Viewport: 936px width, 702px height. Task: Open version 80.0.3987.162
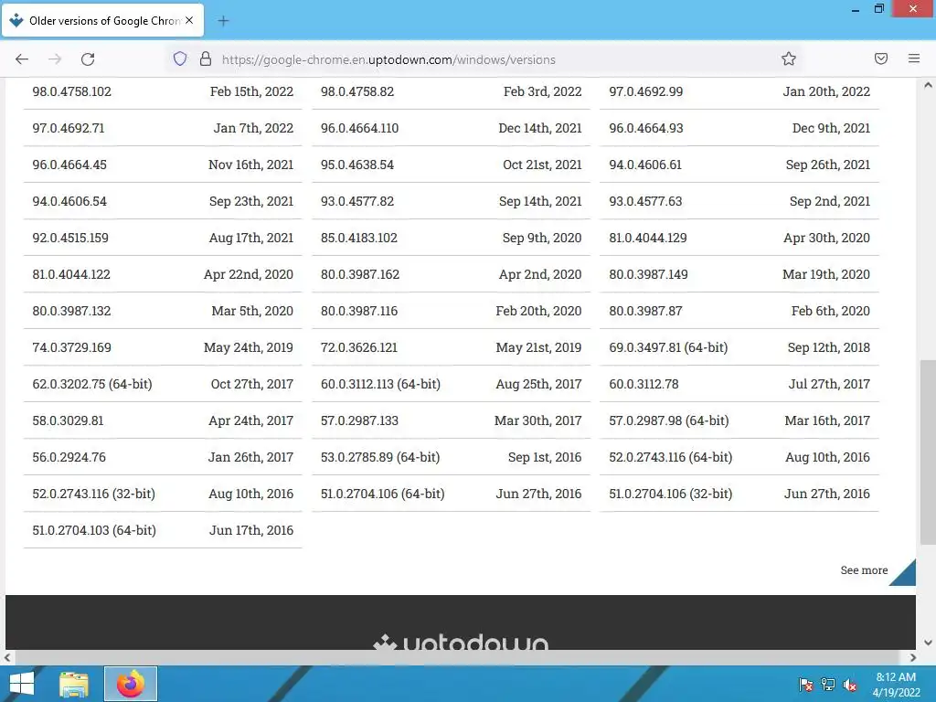[451, 274]
